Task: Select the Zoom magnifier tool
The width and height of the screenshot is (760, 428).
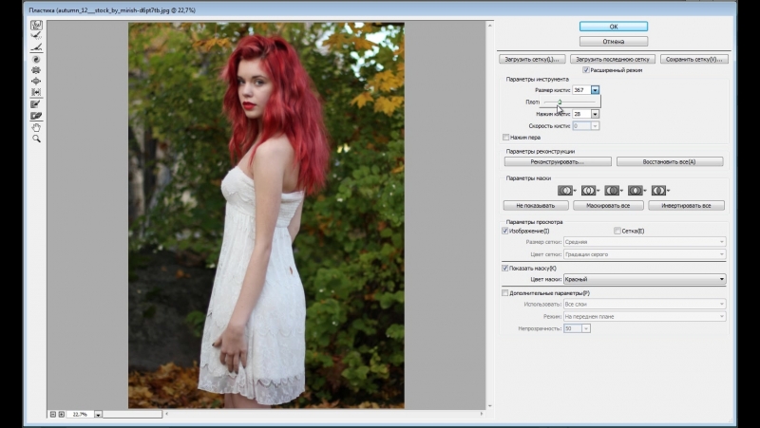Action: coord(37,139)
